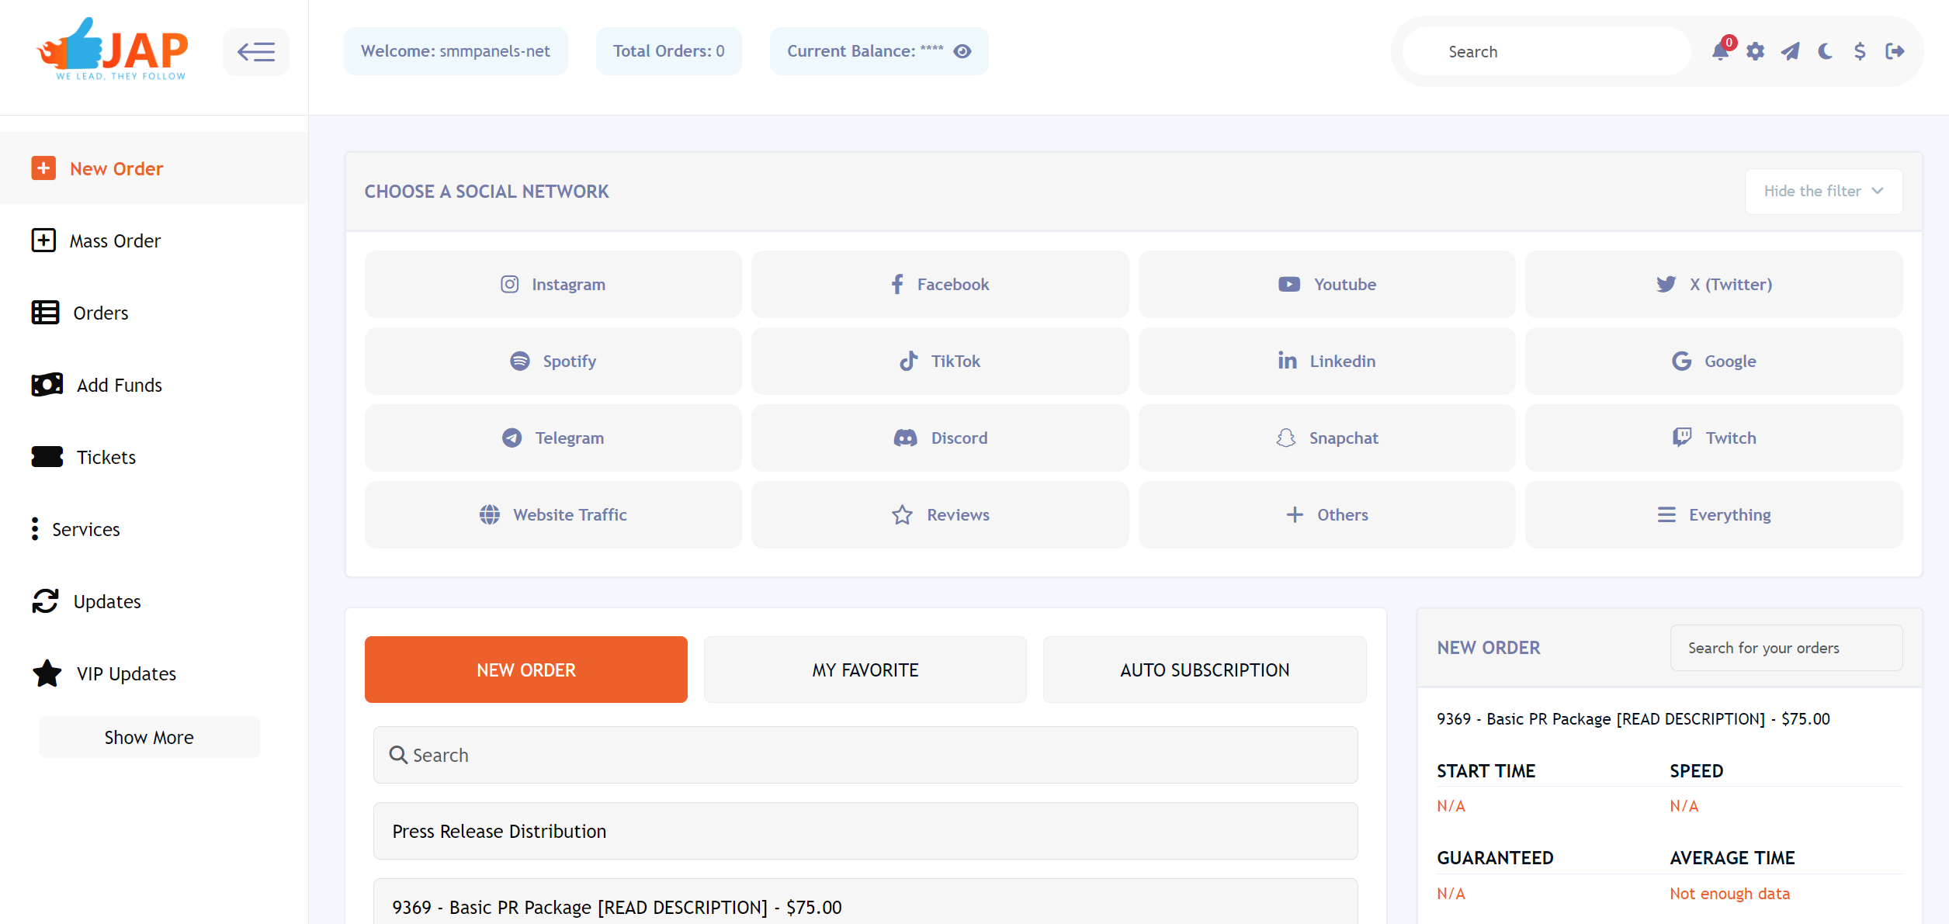The height and width of the screenshot is (924, 1949).
Task: Show hidden current balance with eye icon
Action: pos(962,51)
